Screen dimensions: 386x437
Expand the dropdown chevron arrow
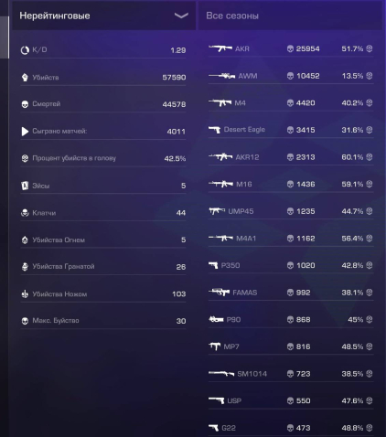[181, 16]
